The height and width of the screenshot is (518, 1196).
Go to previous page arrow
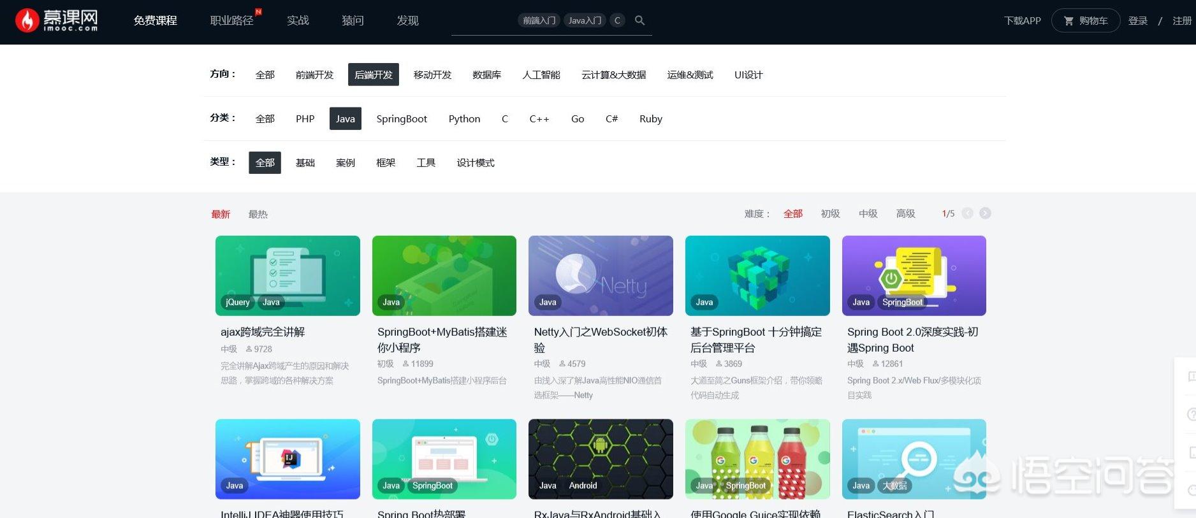pos(967,213)
